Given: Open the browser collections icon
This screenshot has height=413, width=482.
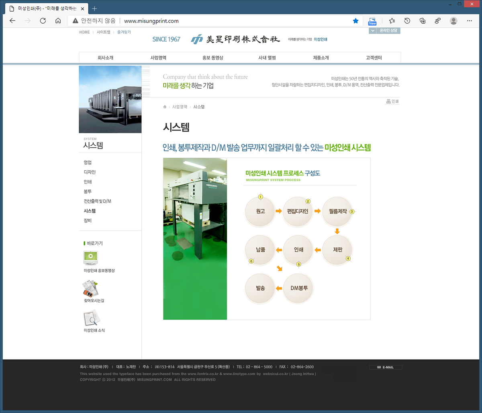Looking at the screenshot, I should [x=422, y=21].
